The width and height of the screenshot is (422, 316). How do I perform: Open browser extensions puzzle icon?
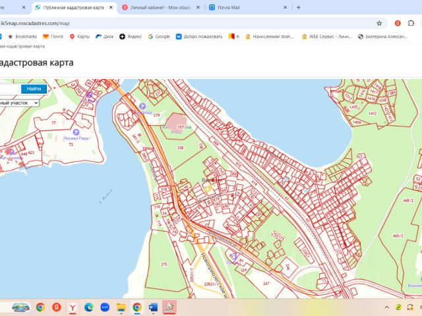(411, 22)
